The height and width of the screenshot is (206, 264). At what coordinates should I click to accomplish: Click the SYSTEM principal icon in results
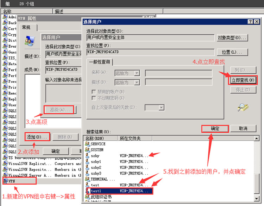[x=88, y=150]
